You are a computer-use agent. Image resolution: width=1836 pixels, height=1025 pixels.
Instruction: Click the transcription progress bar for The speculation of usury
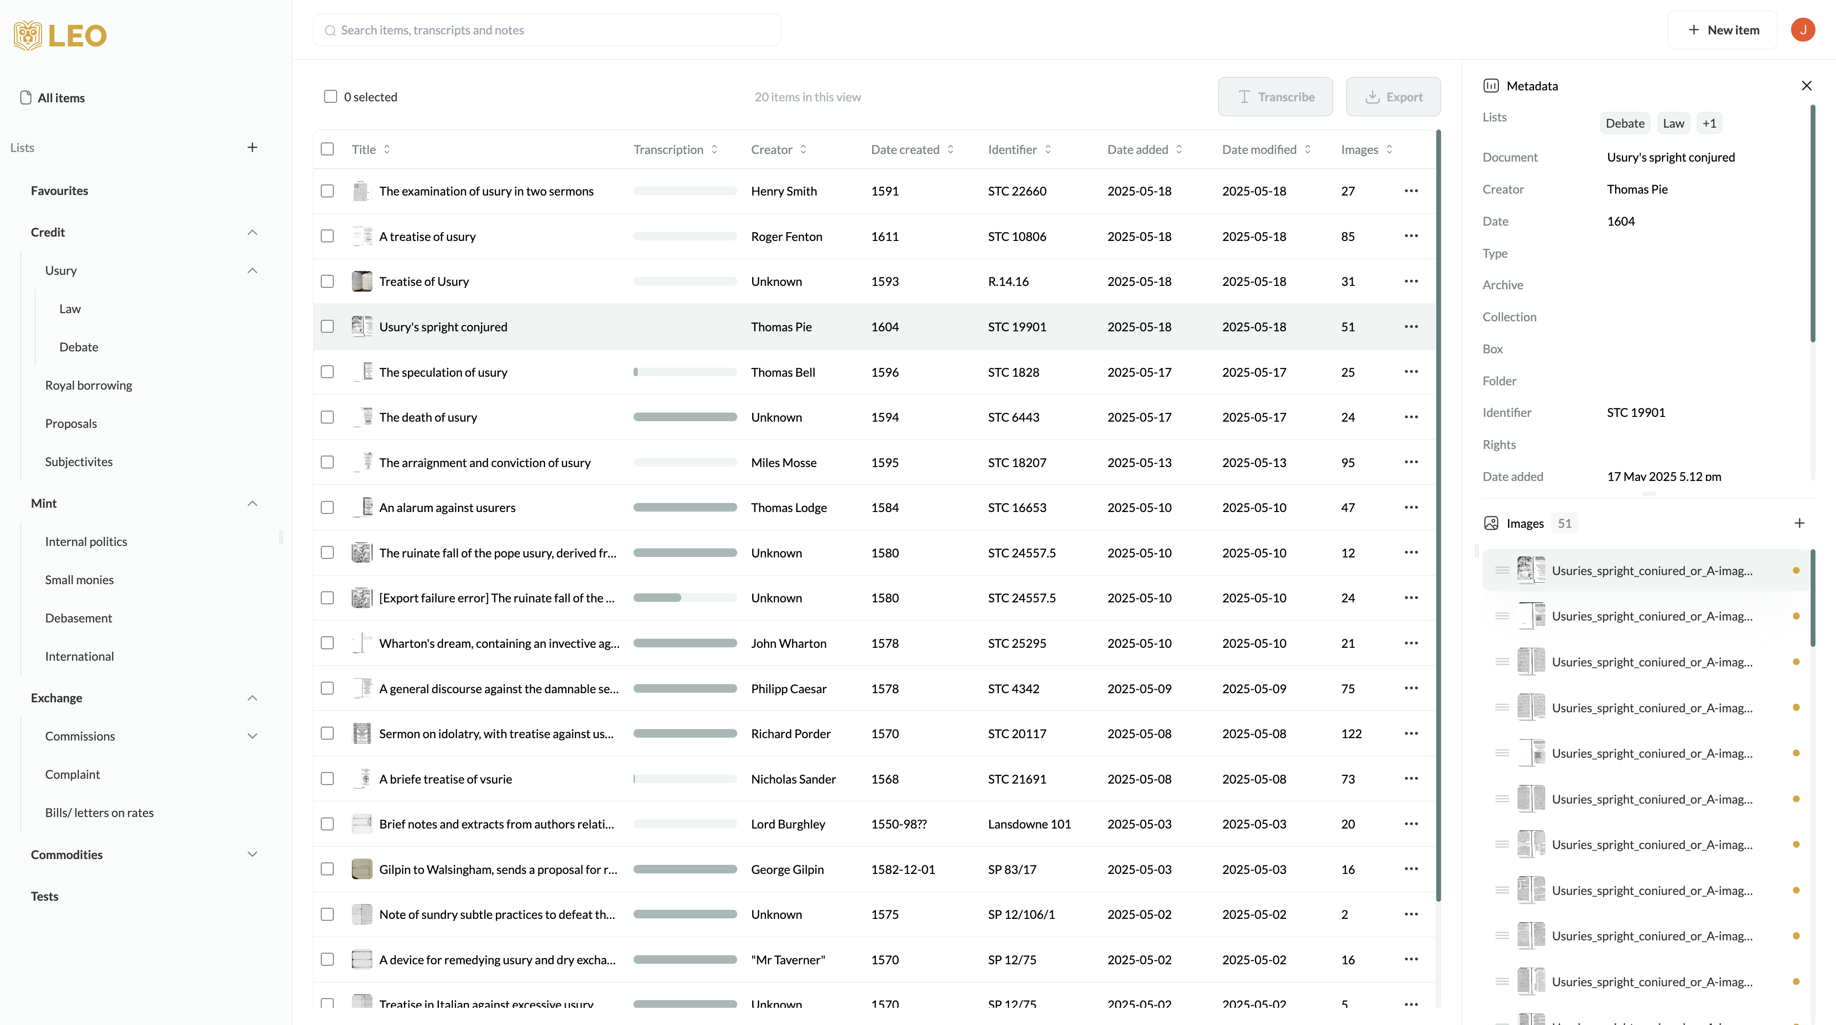coord(684,372)
